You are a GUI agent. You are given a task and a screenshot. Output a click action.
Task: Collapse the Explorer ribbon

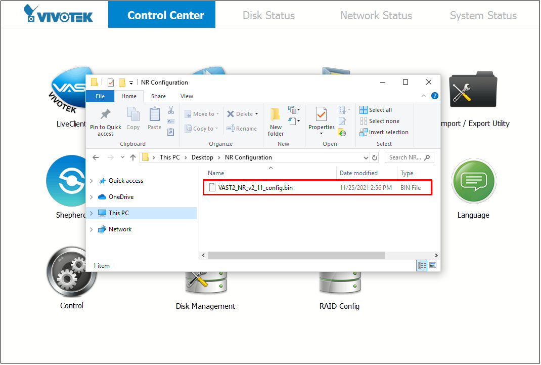424,96
